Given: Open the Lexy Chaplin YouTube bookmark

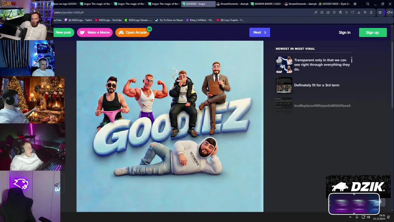Looking at the screenshot, I should tap(230, 20).
